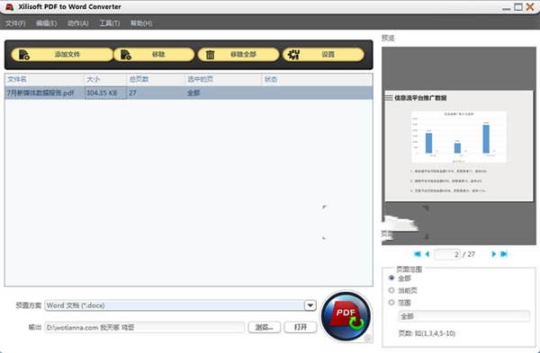Click the Add File (添加文件) button
This screenshot has width=540, height=353.
click(x=61, y=54)
